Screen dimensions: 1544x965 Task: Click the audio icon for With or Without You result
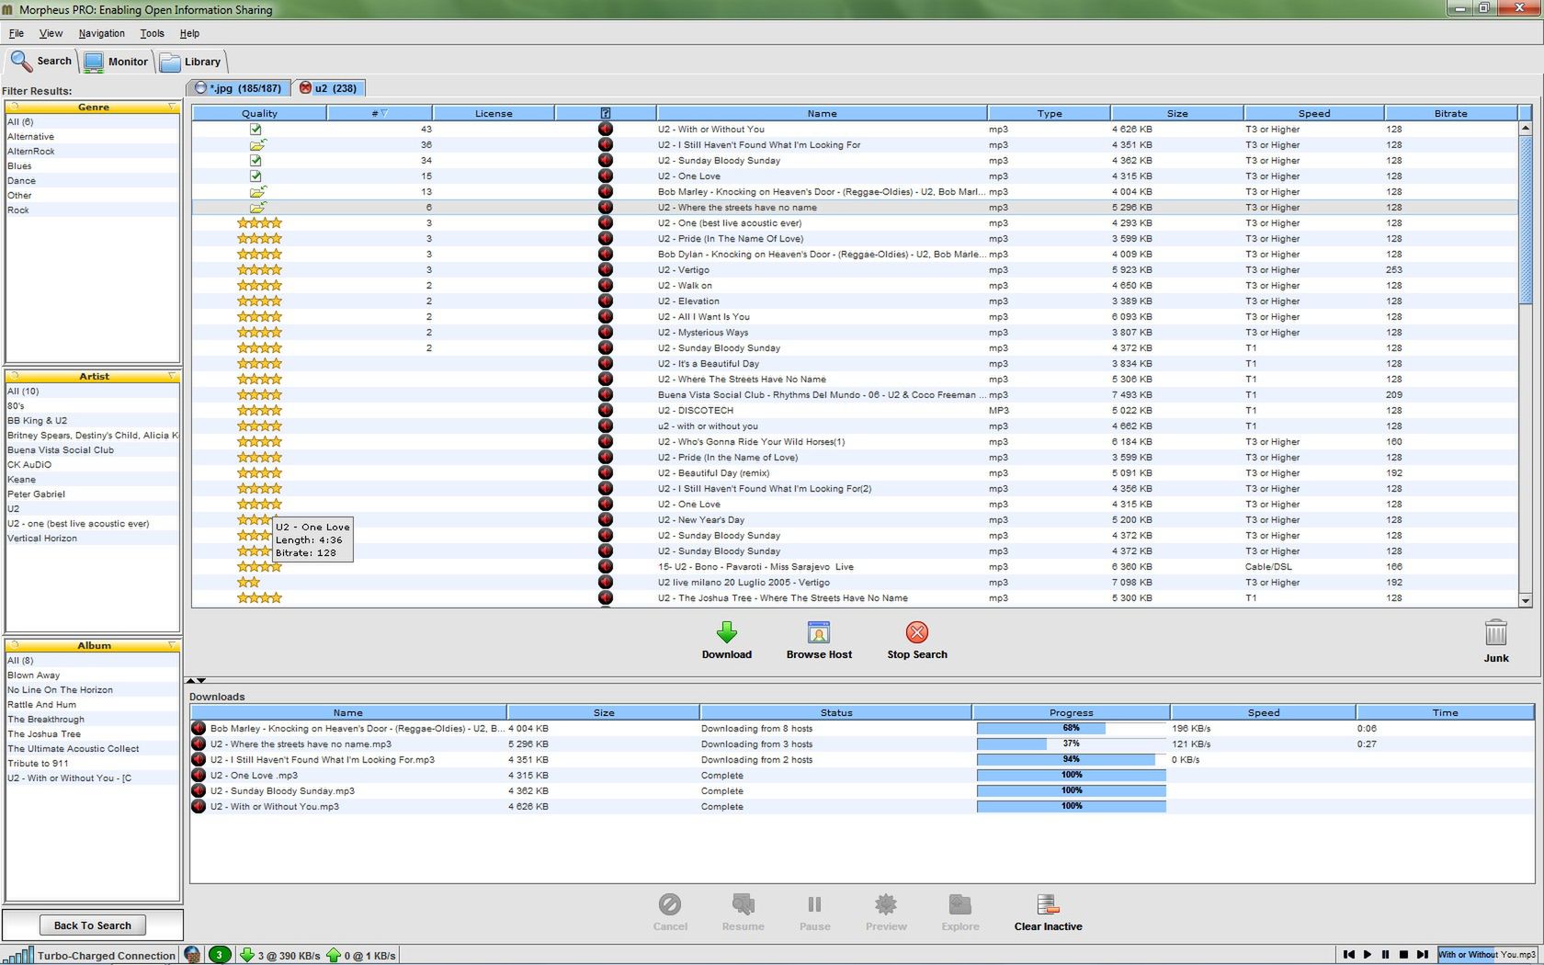(606, 130)
